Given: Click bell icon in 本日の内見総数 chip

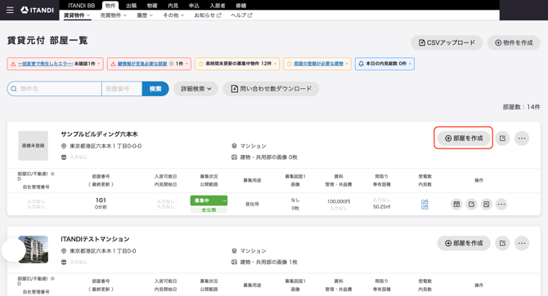Looking at the screenshot, I should (362, 64).
